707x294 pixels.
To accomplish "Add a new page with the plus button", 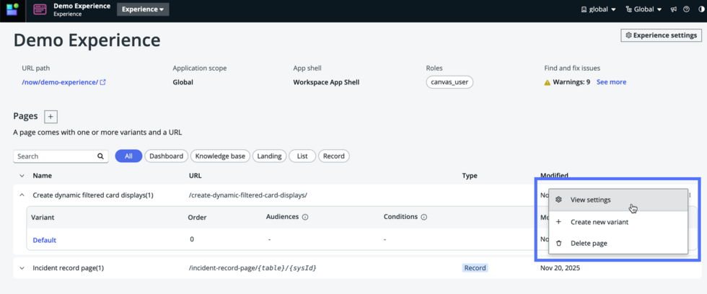I will (x=51, y=117).
